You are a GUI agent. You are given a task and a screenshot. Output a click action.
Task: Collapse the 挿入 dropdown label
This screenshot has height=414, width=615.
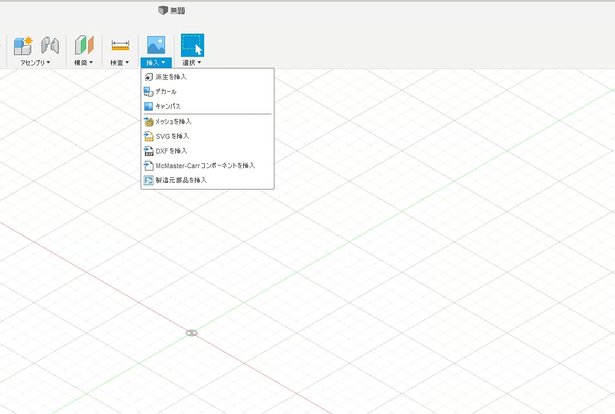(x=156, y=62)
